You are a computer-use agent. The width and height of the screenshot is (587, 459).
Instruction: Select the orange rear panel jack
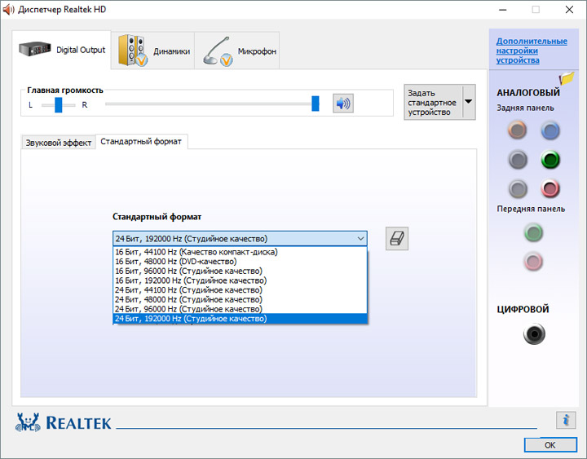point(518,130)
